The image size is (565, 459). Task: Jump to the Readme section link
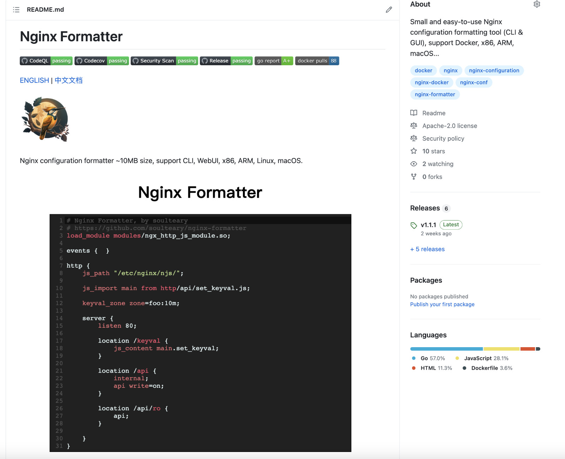click(x=434, y=113)
